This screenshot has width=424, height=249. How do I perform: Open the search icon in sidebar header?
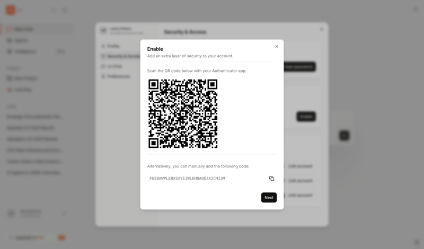(54, 10)
